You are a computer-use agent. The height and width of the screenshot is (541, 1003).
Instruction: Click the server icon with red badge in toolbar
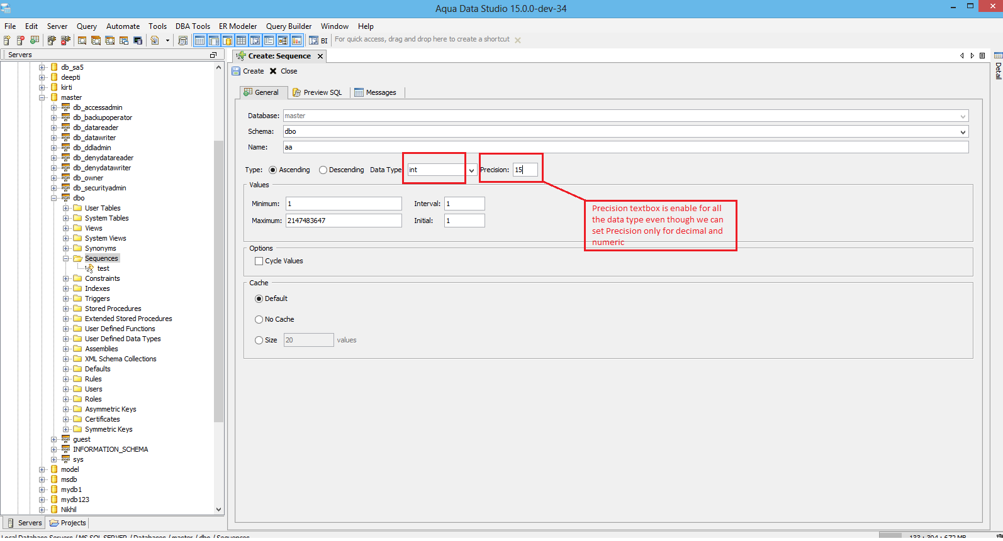tap(21, 40)
